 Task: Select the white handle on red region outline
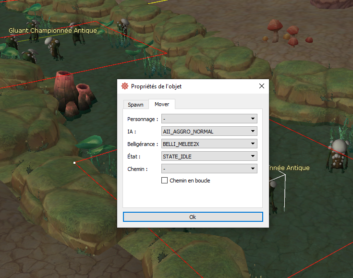74,162
